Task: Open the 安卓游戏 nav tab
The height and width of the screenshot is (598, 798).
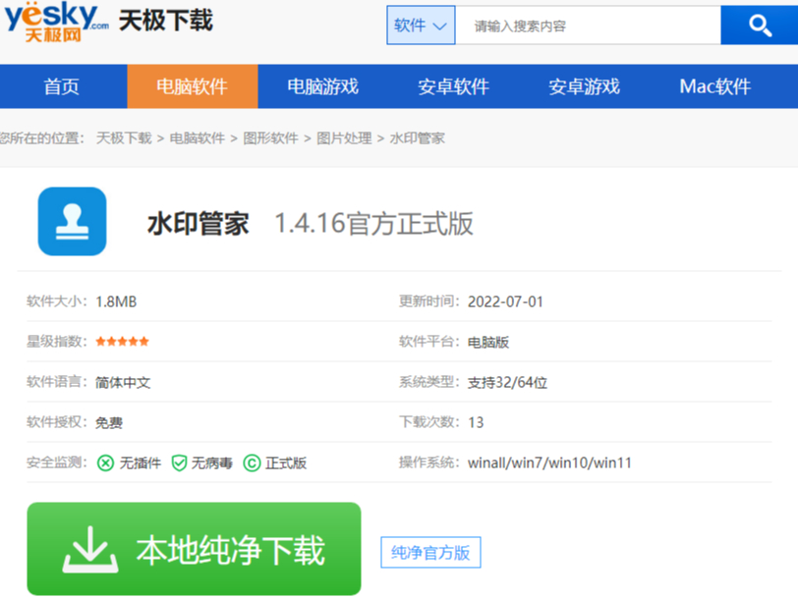Action: pyautogui.click(x=584, y=86)
